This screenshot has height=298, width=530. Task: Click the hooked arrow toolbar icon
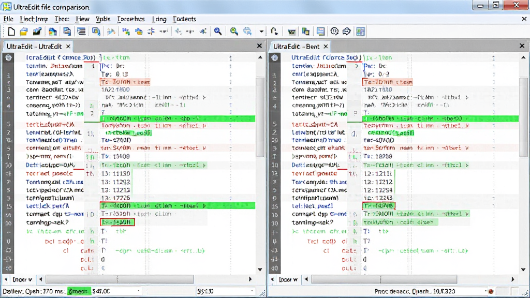(x=274, y=32)
